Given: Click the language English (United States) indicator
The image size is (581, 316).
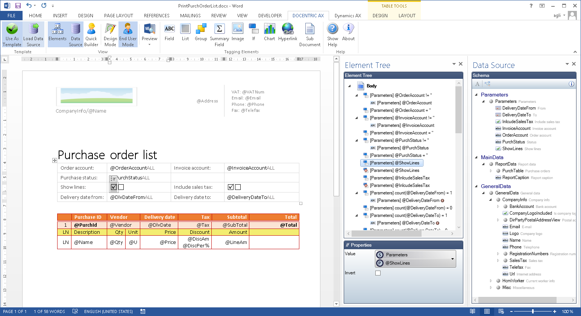Looking at the screenshot, I should [108, 311].
